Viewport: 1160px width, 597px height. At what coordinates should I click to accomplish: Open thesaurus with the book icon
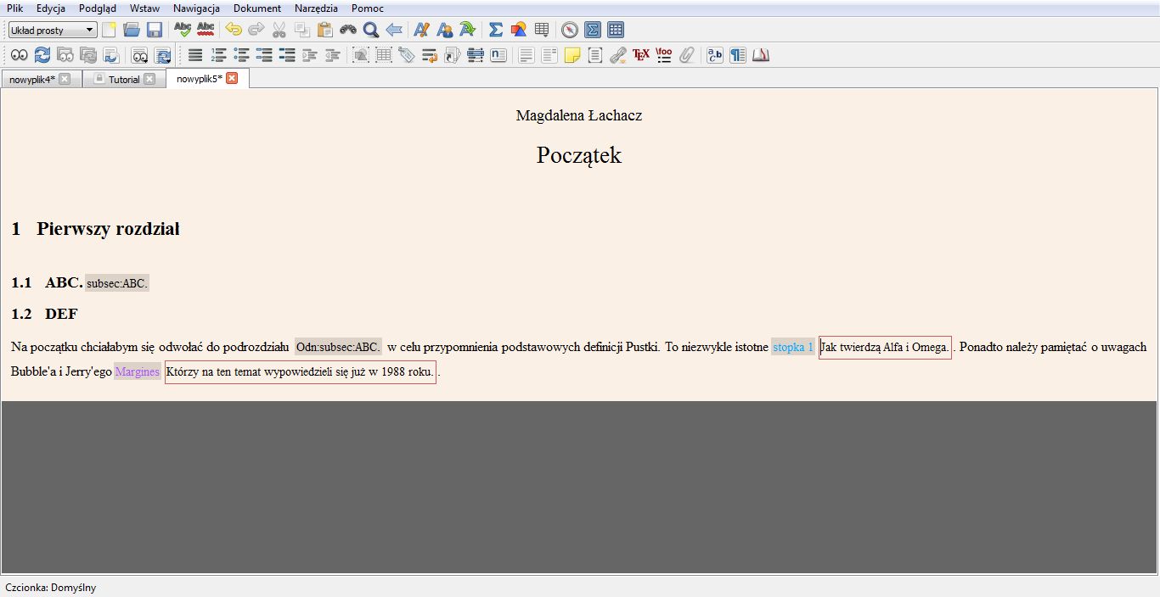click(761, 55)
